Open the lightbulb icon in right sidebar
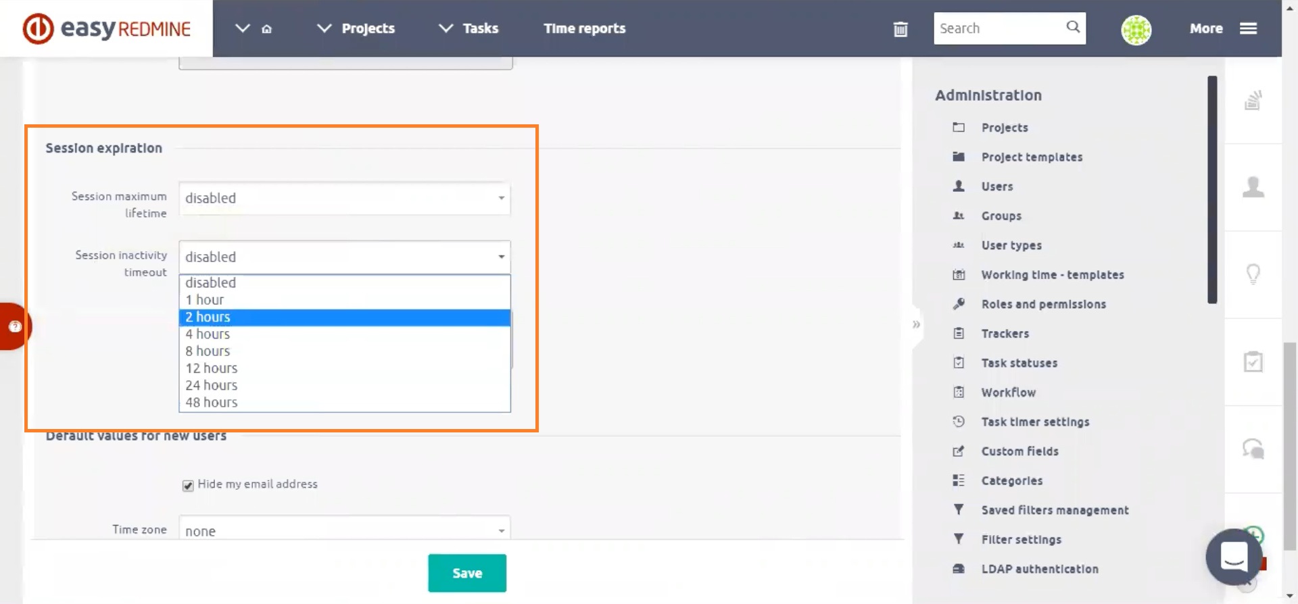The height and width of the screenshot is (604, 1298). [1253, 274]
